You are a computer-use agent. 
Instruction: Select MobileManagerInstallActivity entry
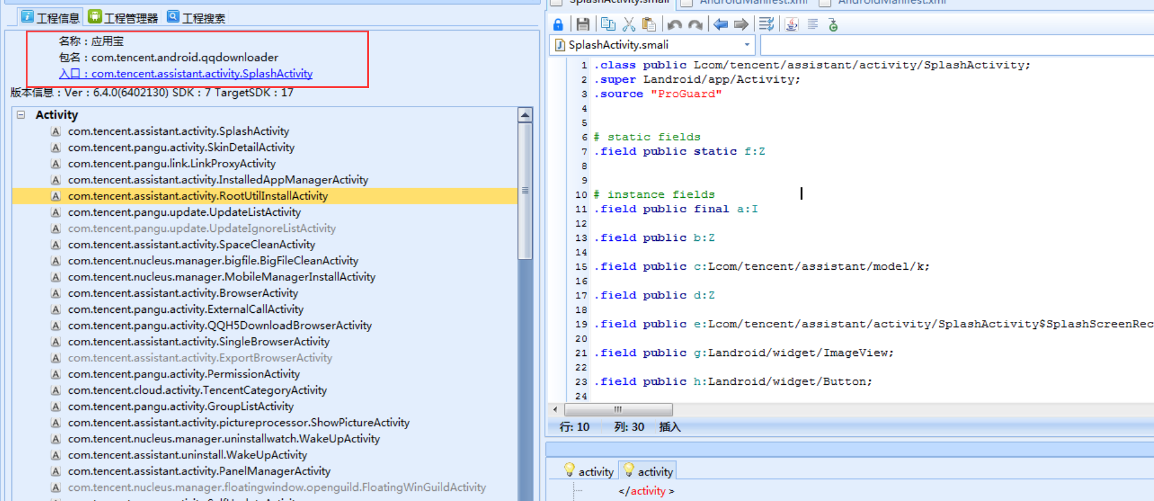[222, 277]
